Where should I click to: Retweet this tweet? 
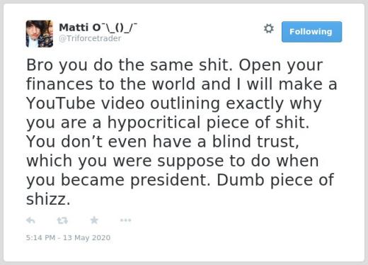coord(62,220)
